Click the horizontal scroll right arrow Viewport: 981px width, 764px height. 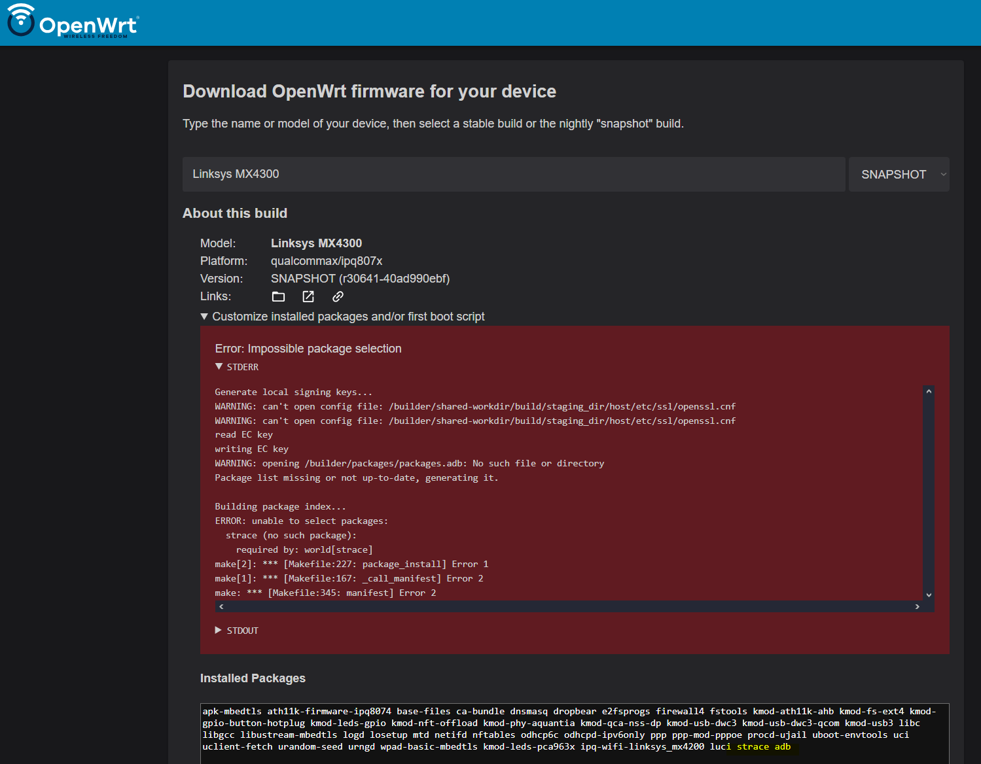click(917, 607)
